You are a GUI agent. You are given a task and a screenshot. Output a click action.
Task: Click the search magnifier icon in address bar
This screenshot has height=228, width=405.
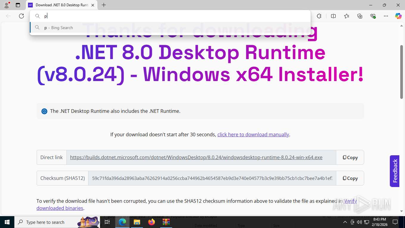(x=37, y=16)
